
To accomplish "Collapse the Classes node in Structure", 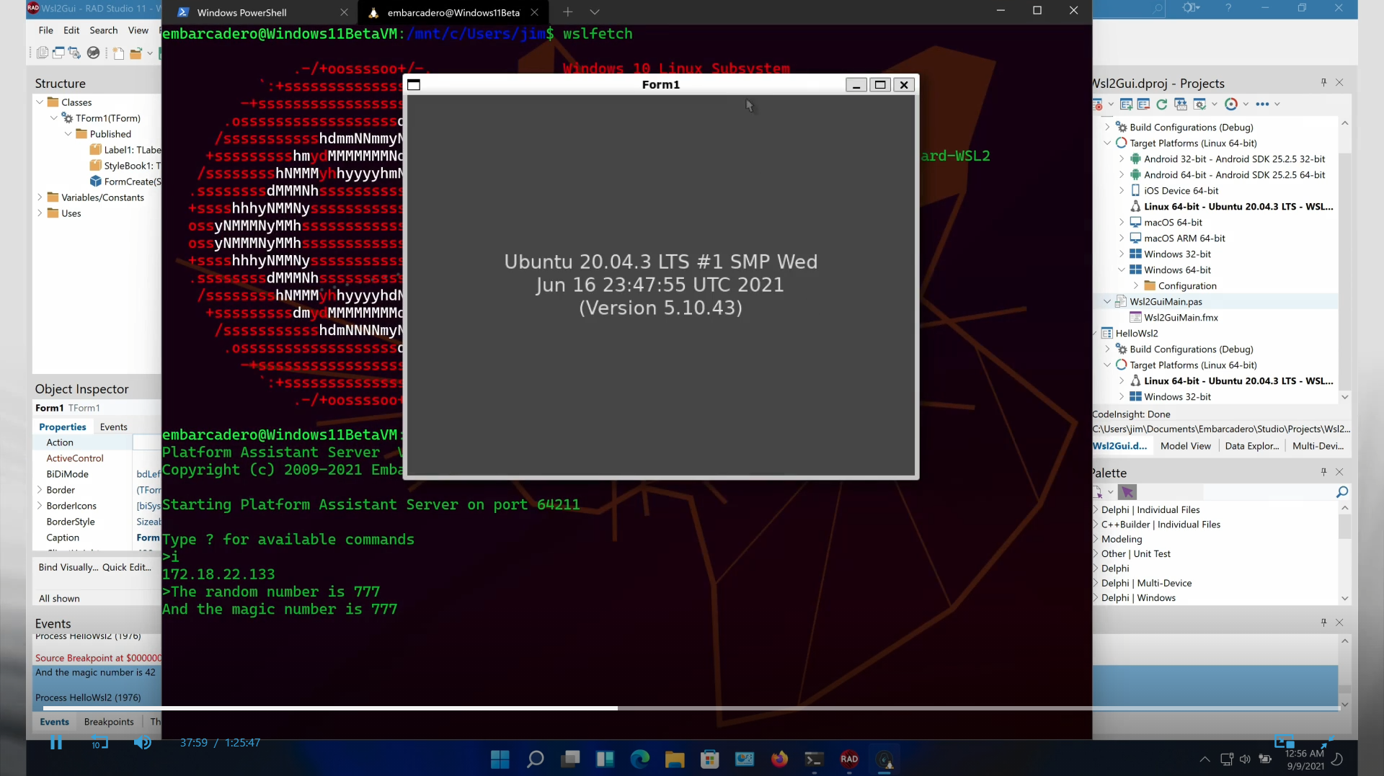I will [40, 102].
